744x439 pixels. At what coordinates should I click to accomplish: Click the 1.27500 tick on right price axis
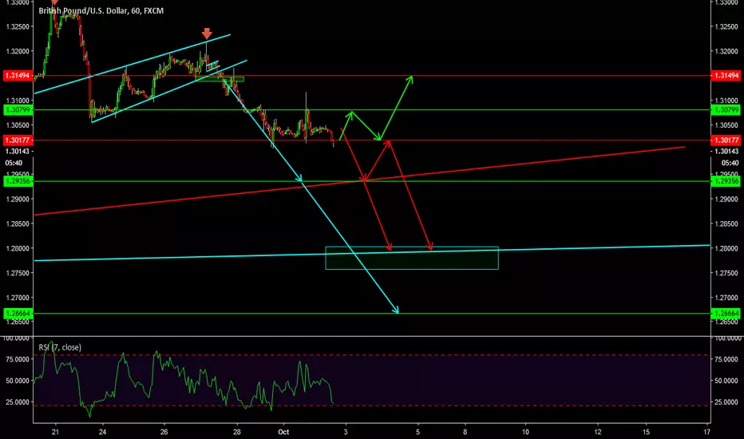(x=726, y=273)
